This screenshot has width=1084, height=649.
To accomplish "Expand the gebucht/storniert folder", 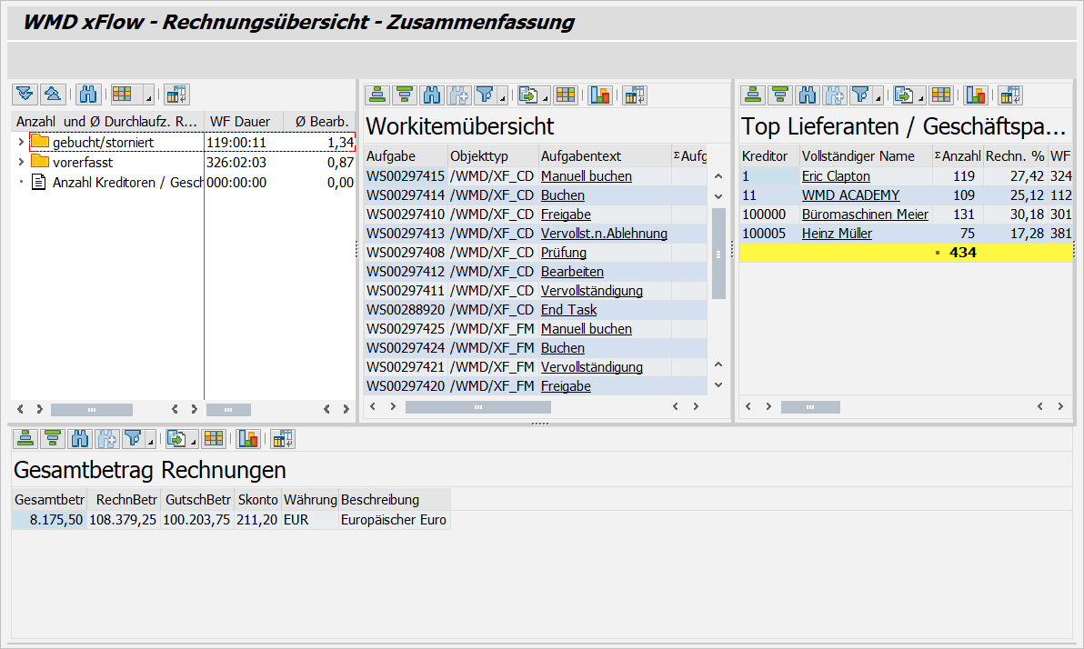I will (20, 143).
